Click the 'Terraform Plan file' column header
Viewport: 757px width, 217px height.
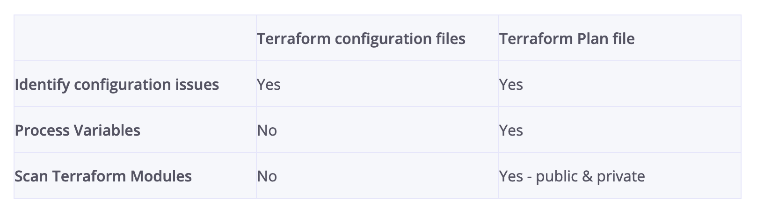(x=567, y=38)
